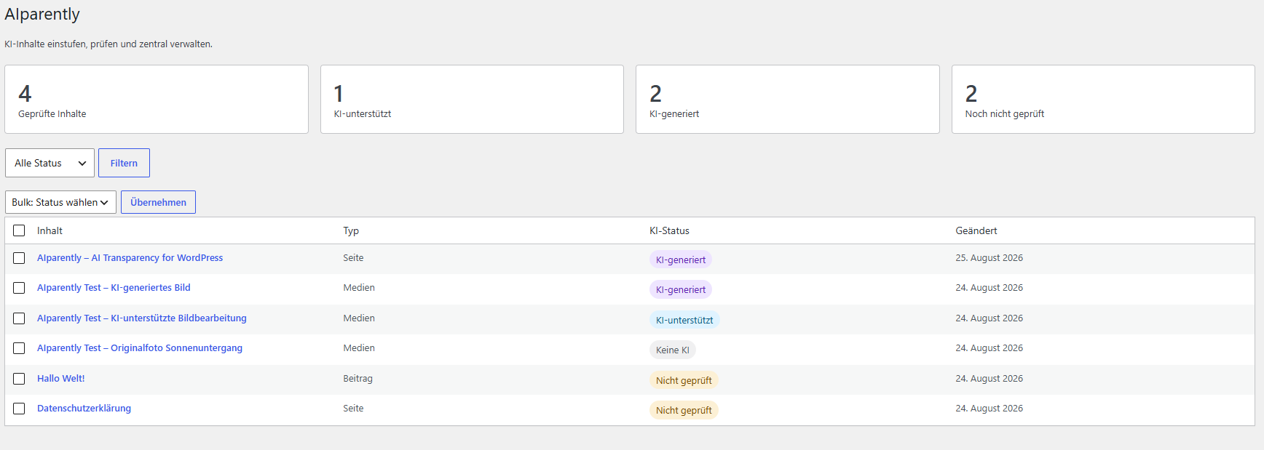
Task: Tick the Datenschutzerklärung row checkbox
Action: (x=19, y=409)
